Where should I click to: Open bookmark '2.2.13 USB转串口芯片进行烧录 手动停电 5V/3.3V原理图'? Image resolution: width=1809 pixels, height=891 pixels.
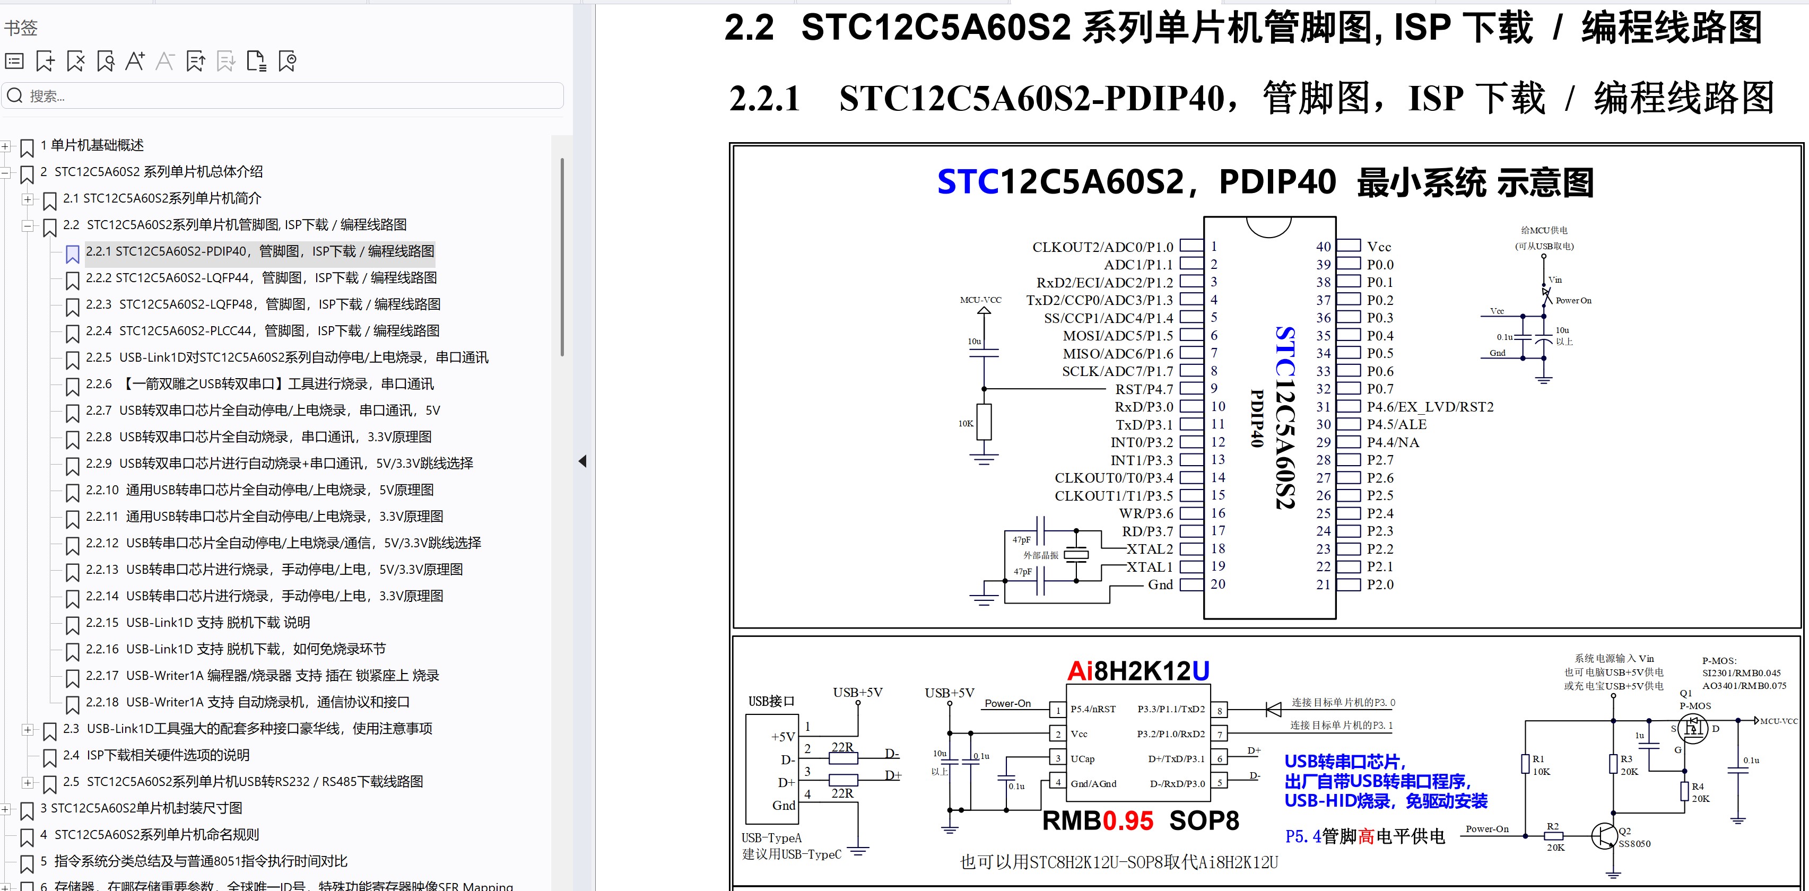coord(275,570)
